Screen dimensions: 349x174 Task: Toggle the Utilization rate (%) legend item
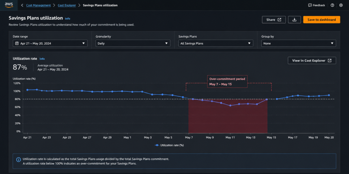(169, 145)
